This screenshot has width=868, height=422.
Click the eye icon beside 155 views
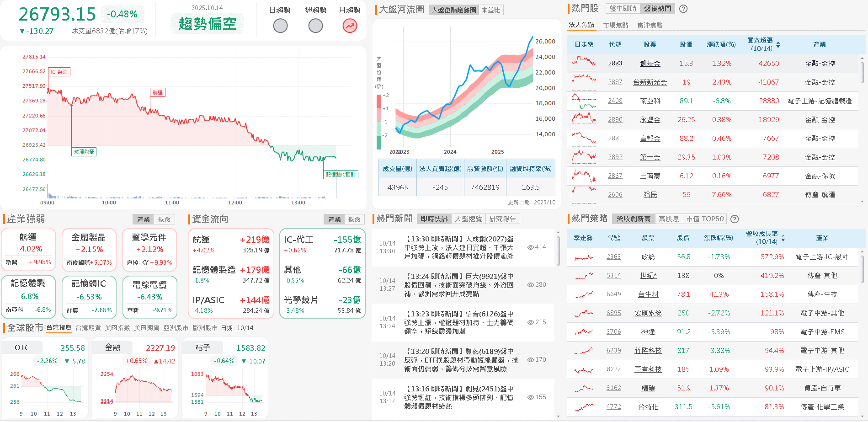coord(530,397)
